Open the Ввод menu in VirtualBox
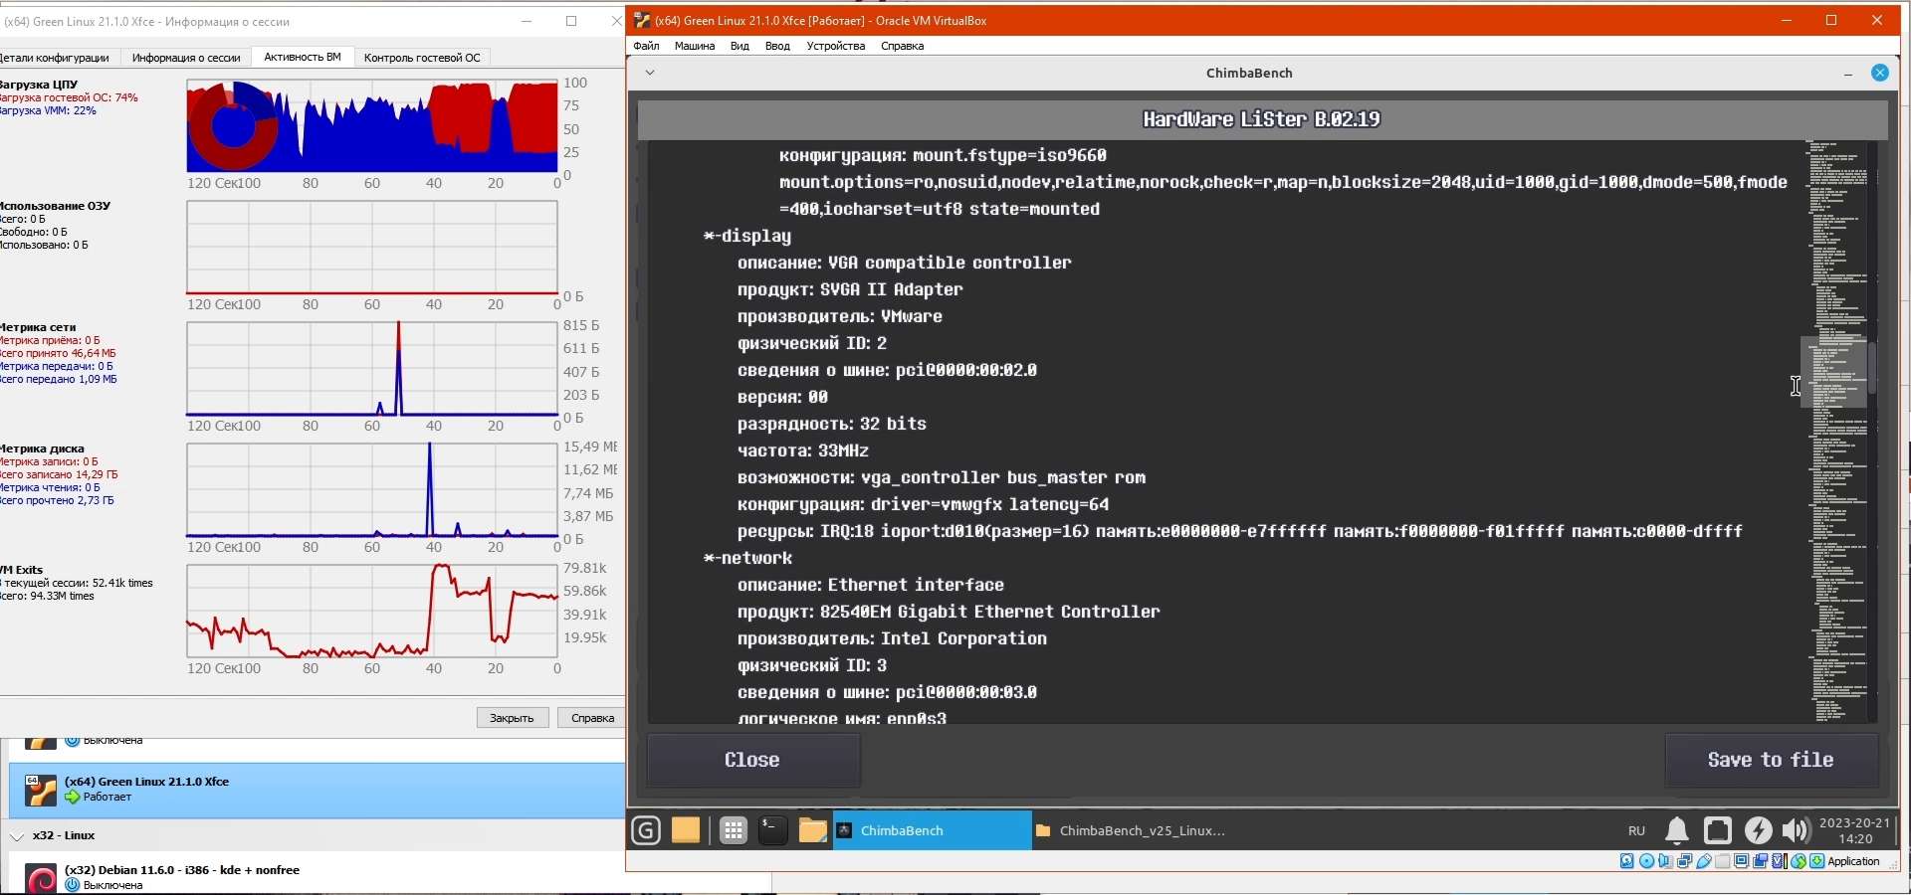The height and width of the screenshot is (895, 1911). 777,46
